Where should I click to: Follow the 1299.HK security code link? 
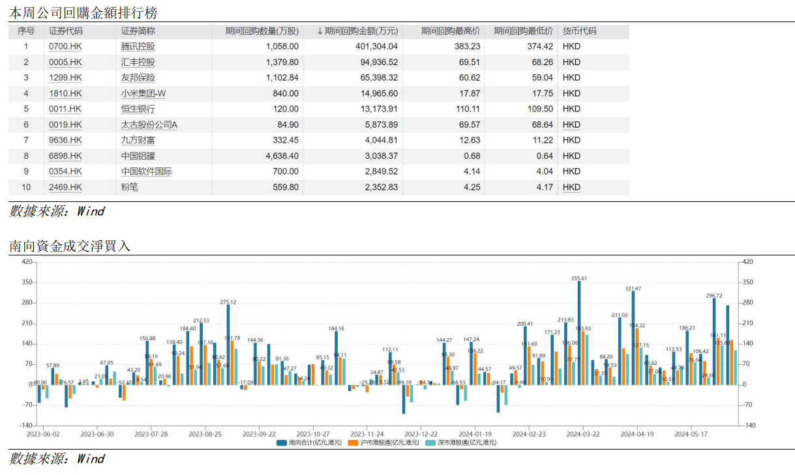tap(65, 78)
